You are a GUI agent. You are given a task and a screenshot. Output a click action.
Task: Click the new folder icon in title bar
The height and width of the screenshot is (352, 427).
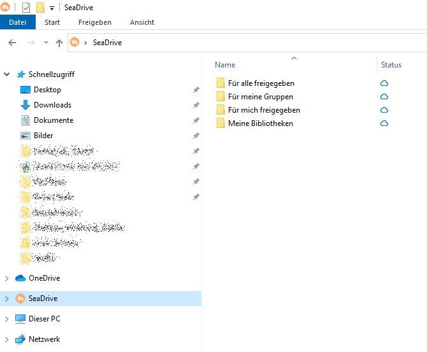click(40, 8)
